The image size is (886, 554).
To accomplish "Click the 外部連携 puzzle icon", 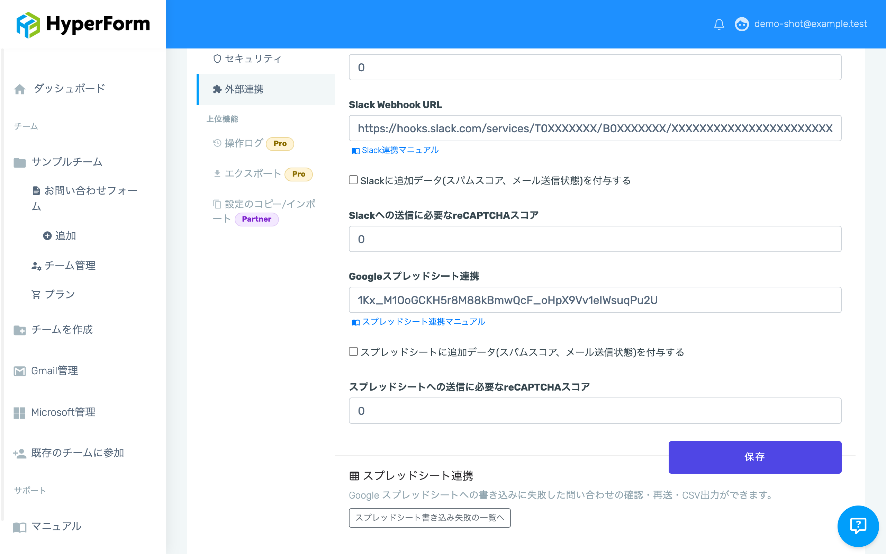I will tap(217, 89).
